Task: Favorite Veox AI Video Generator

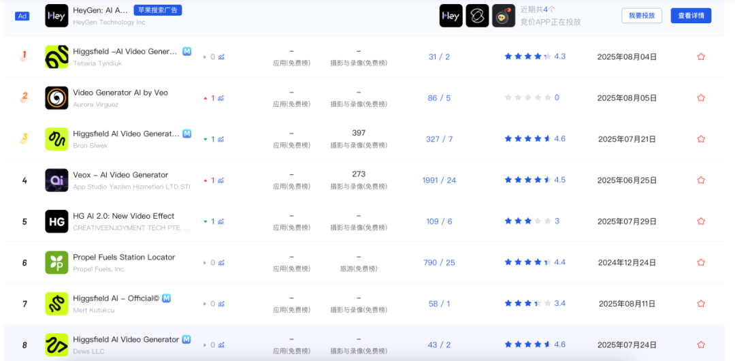Action: (701, 180)
